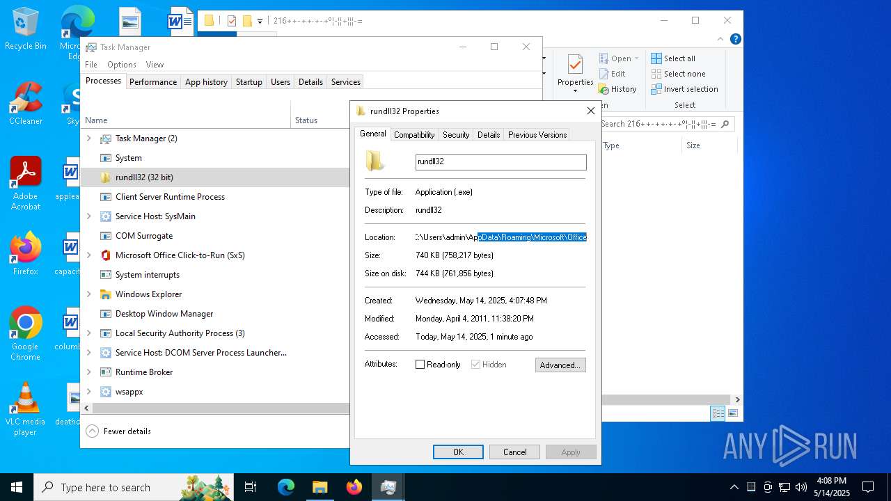Click History in the Explorer ribbon
891x501 pixels.
point(617,89)
